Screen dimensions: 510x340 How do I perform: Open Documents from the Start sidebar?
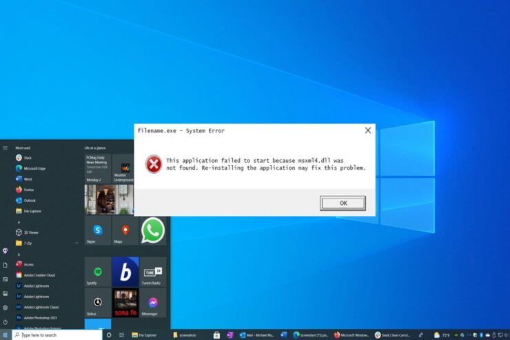6,265
